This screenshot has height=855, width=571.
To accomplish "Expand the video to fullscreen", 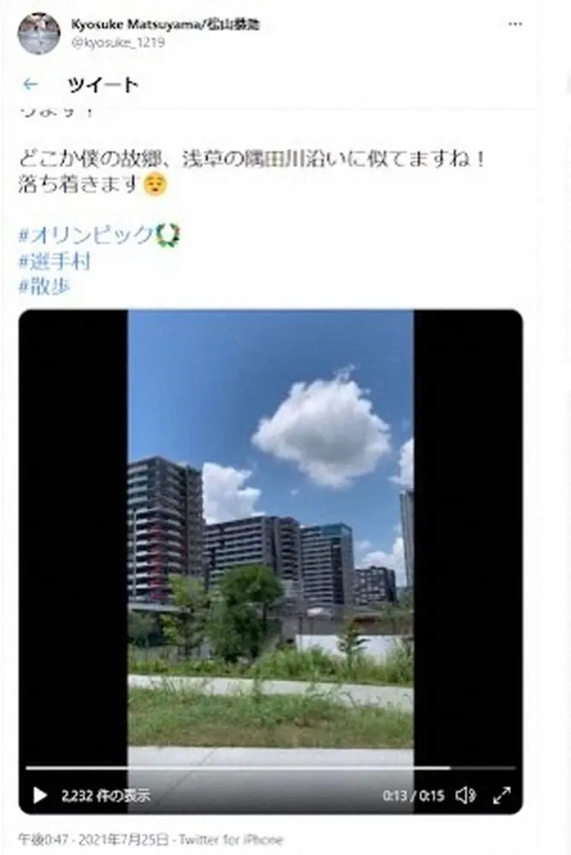I will point(502,795).
